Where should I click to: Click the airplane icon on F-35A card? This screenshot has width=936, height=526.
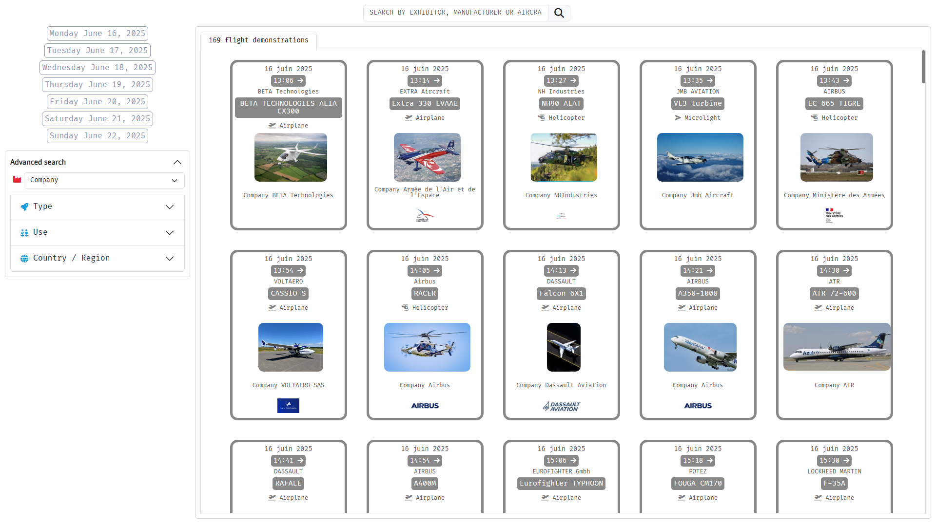coord(819,498)
